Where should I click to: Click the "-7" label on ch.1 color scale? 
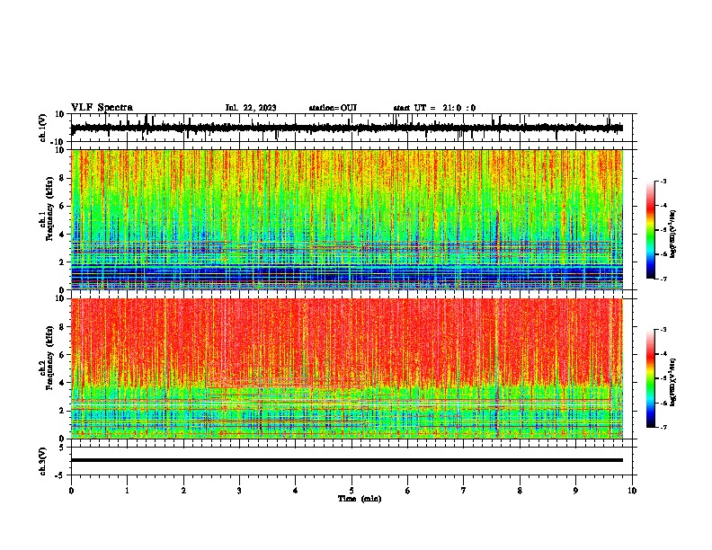pos(663,279)
